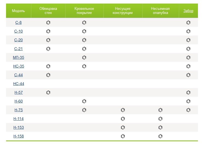Open the Н-75 model link
Viewport: 204px width, 144px height.
19,110
